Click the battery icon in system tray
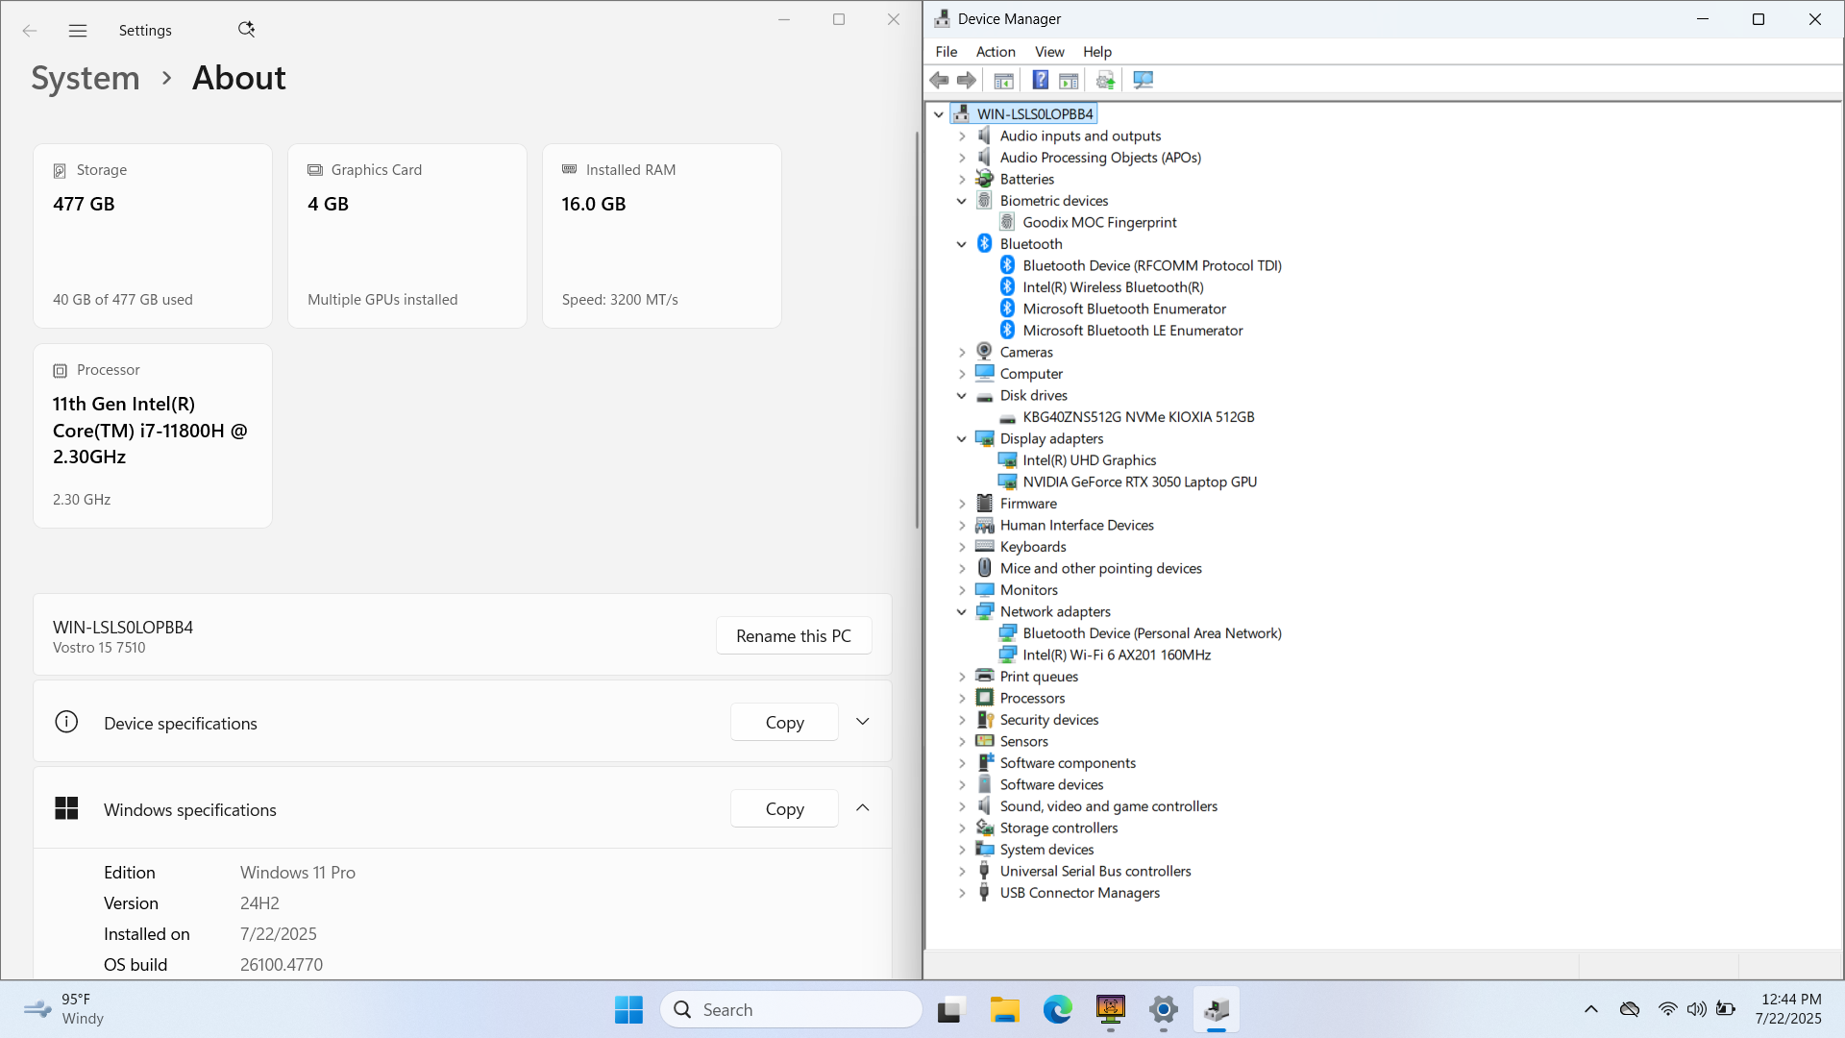This screenshot has height=1038, width=1845. click(x=1726, y=1009)
